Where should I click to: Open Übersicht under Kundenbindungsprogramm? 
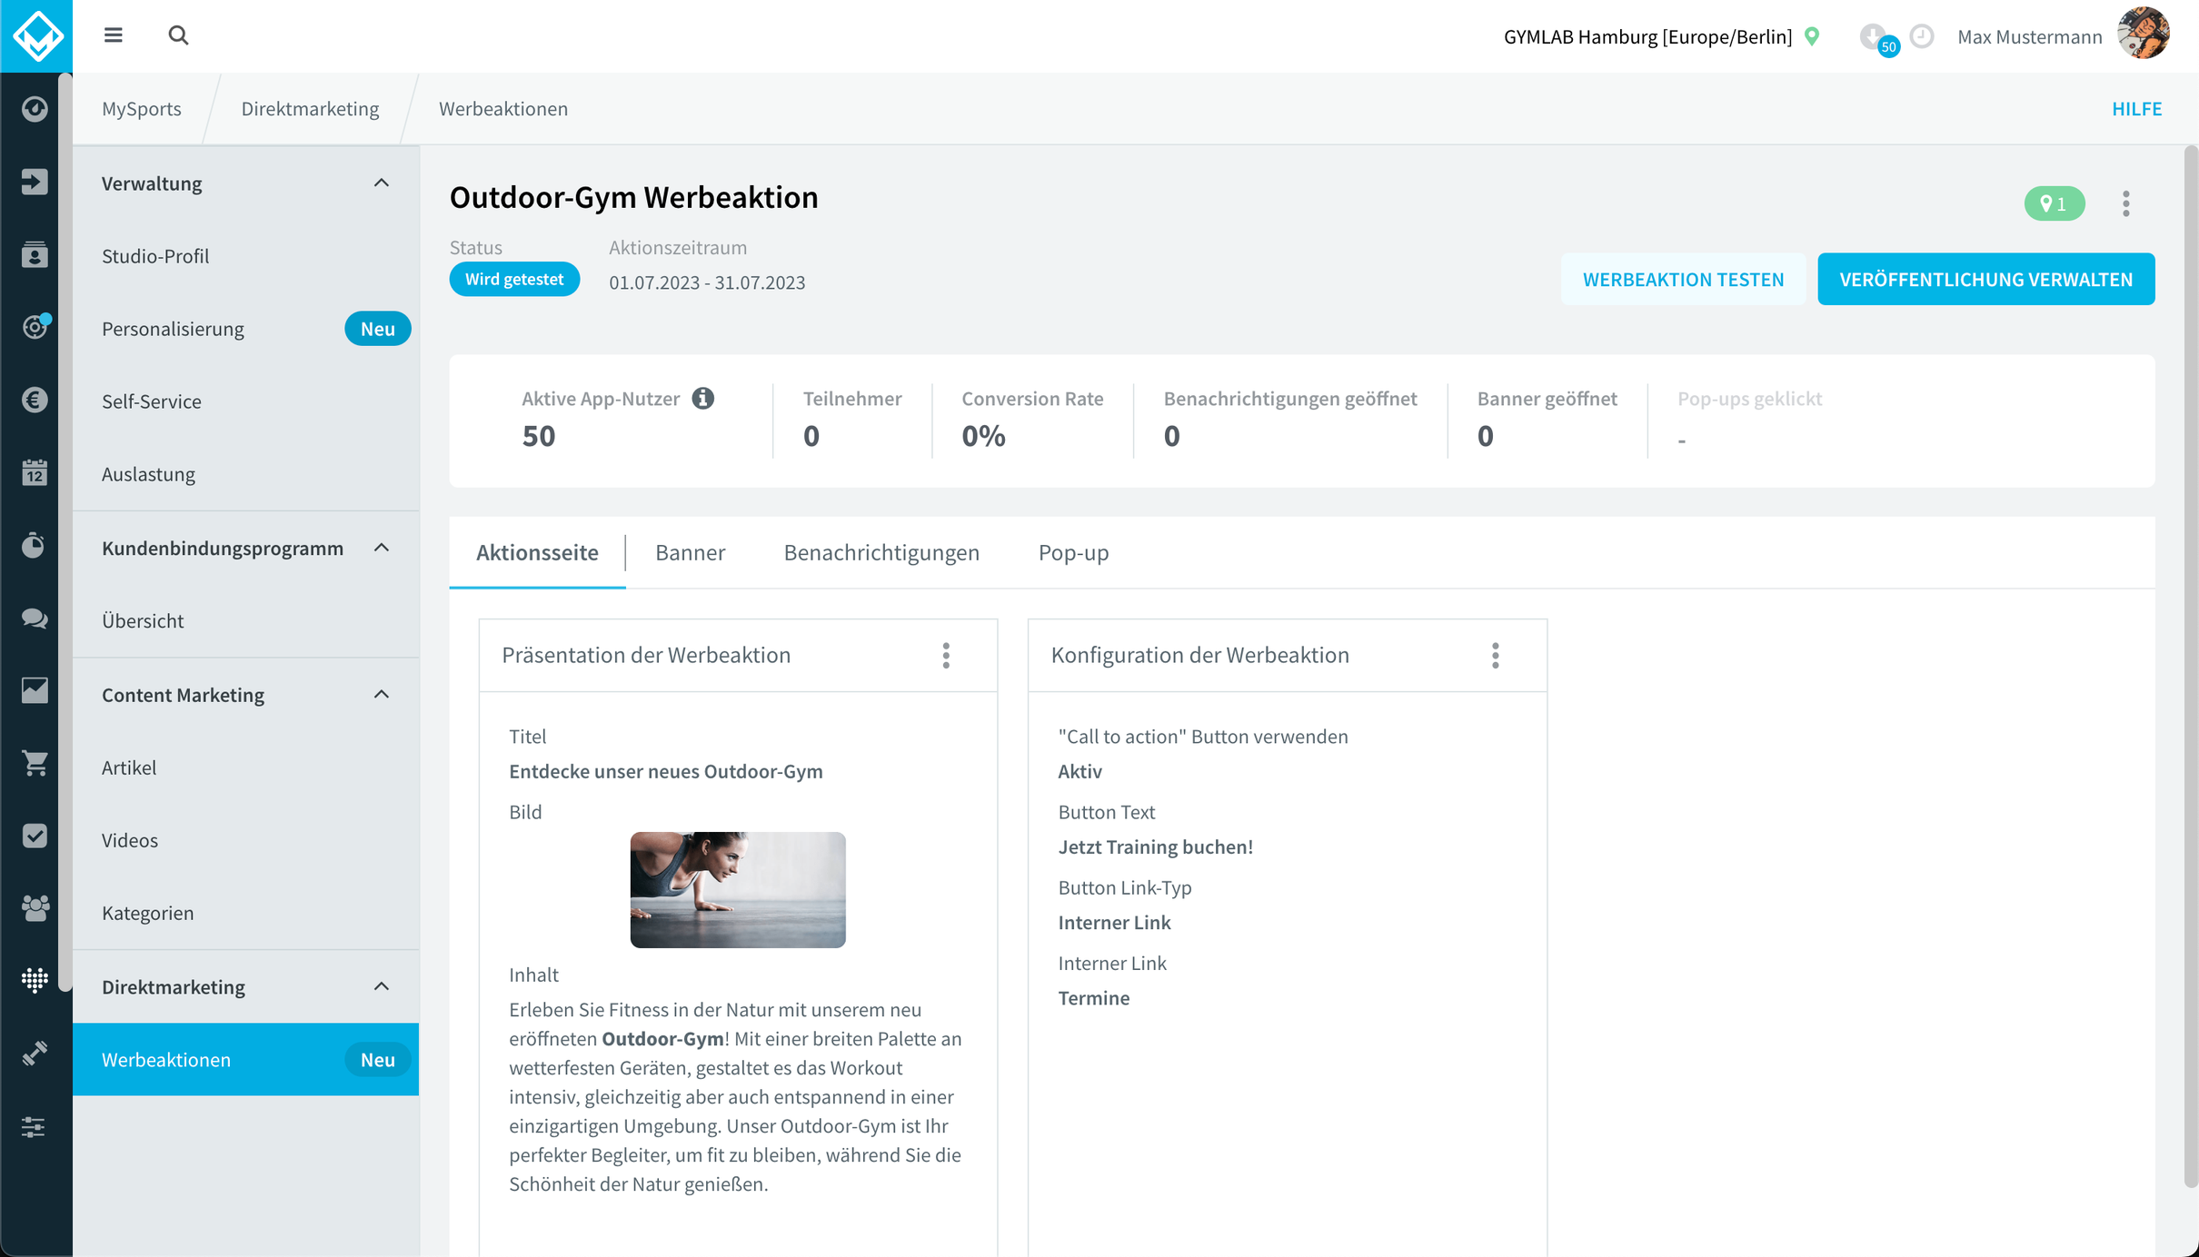(245, 621)
